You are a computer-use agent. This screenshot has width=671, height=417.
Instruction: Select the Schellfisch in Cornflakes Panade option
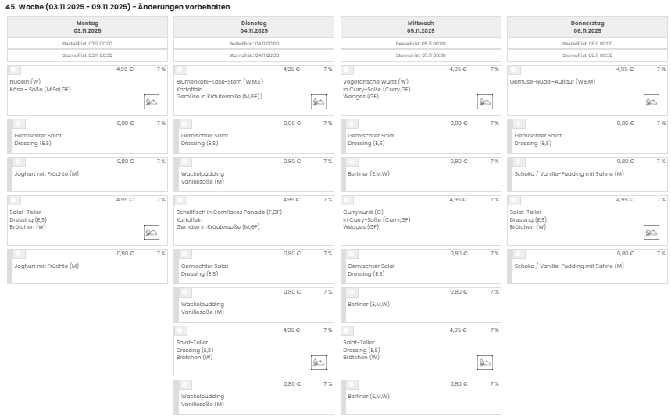click(x=180, y=200)
